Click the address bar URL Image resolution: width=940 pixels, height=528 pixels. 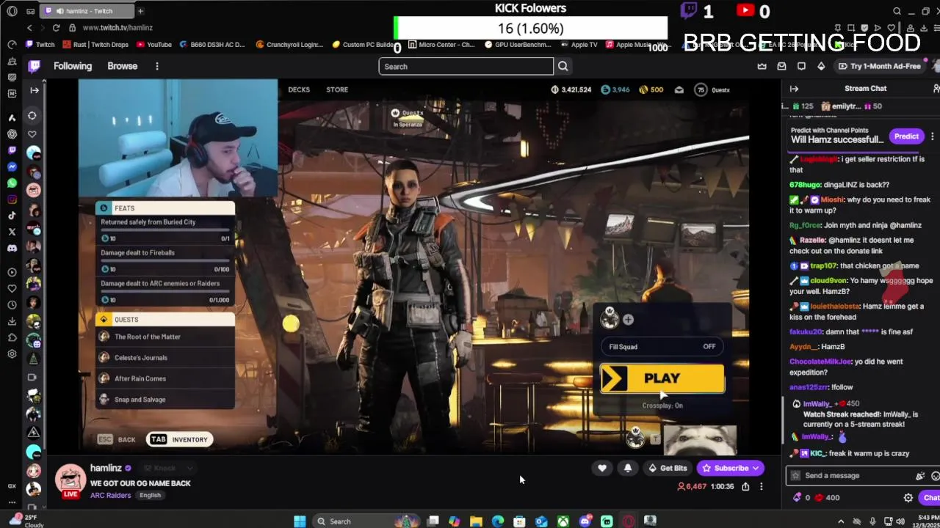117,27
